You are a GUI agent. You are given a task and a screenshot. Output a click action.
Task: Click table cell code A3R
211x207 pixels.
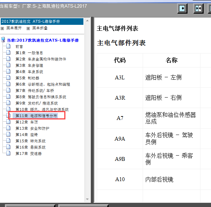(x=120, y=98)
